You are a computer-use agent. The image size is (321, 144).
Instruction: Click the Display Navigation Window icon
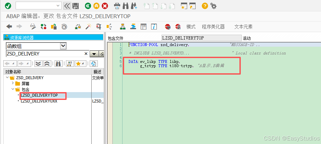(x=133, y=27)
